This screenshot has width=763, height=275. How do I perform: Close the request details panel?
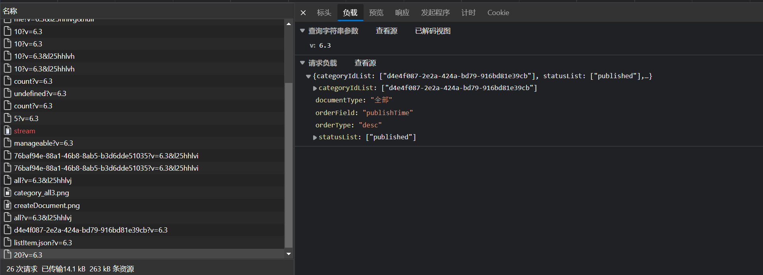click(x=303, y=13)
